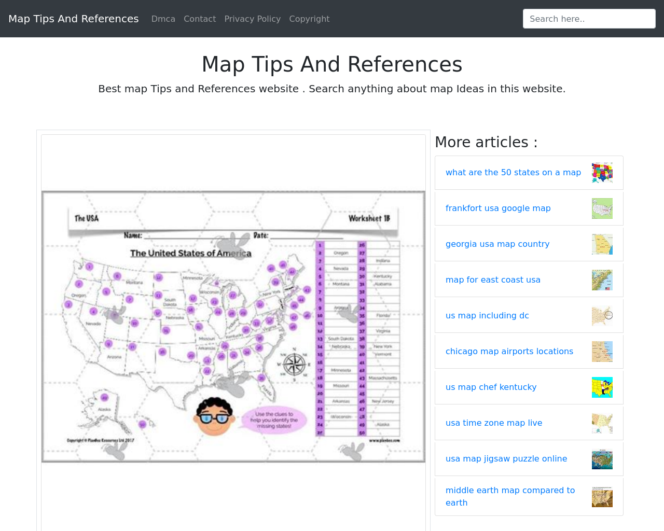Open the Contact page

tap(200, 19)
